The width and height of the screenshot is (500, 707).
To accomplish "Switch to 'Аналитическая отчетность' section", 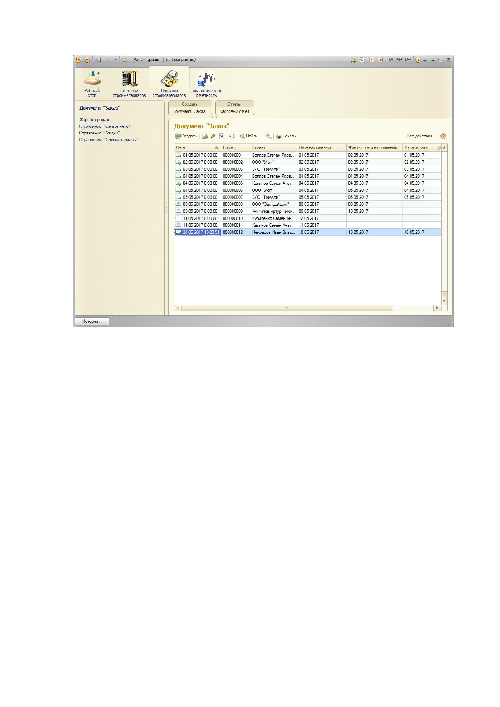I will pos(207,84).
